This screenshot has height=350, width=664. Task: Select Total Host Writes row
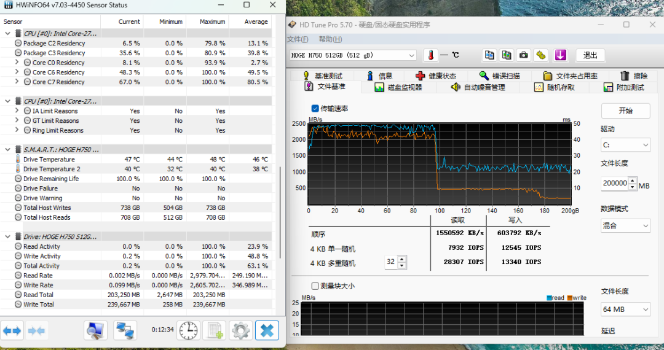point(136,208)
